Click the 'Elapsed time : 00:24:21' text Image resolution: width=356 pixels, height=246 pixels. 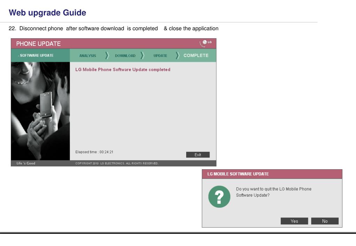(x=94, y=152)
